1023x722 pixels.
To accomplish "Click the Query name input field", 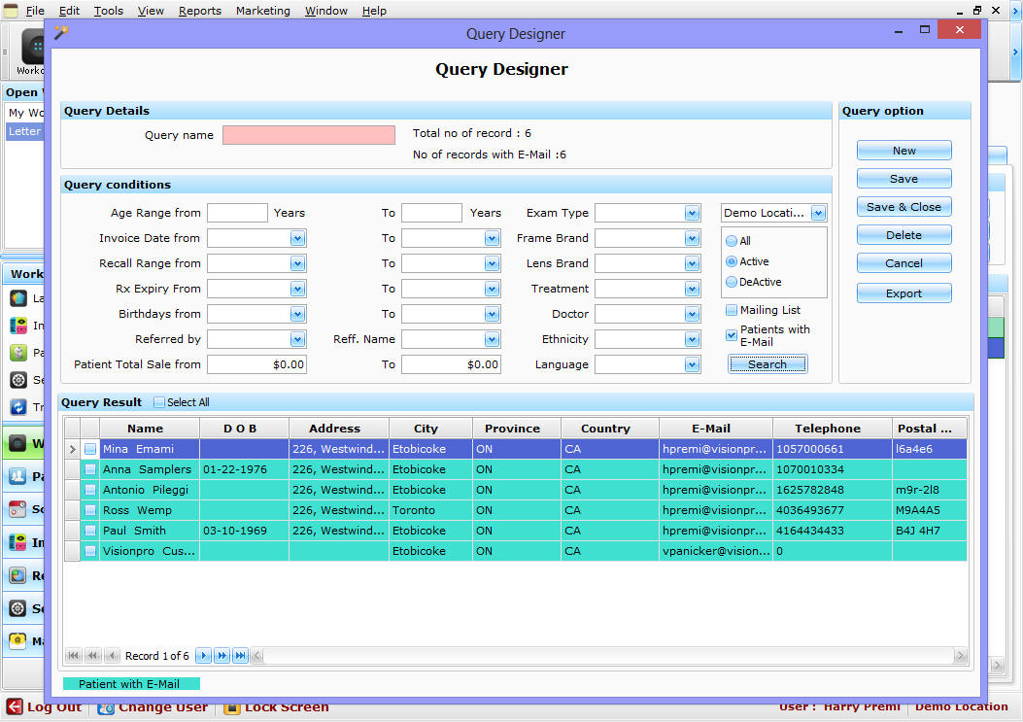I will click(x=309, y=135).
